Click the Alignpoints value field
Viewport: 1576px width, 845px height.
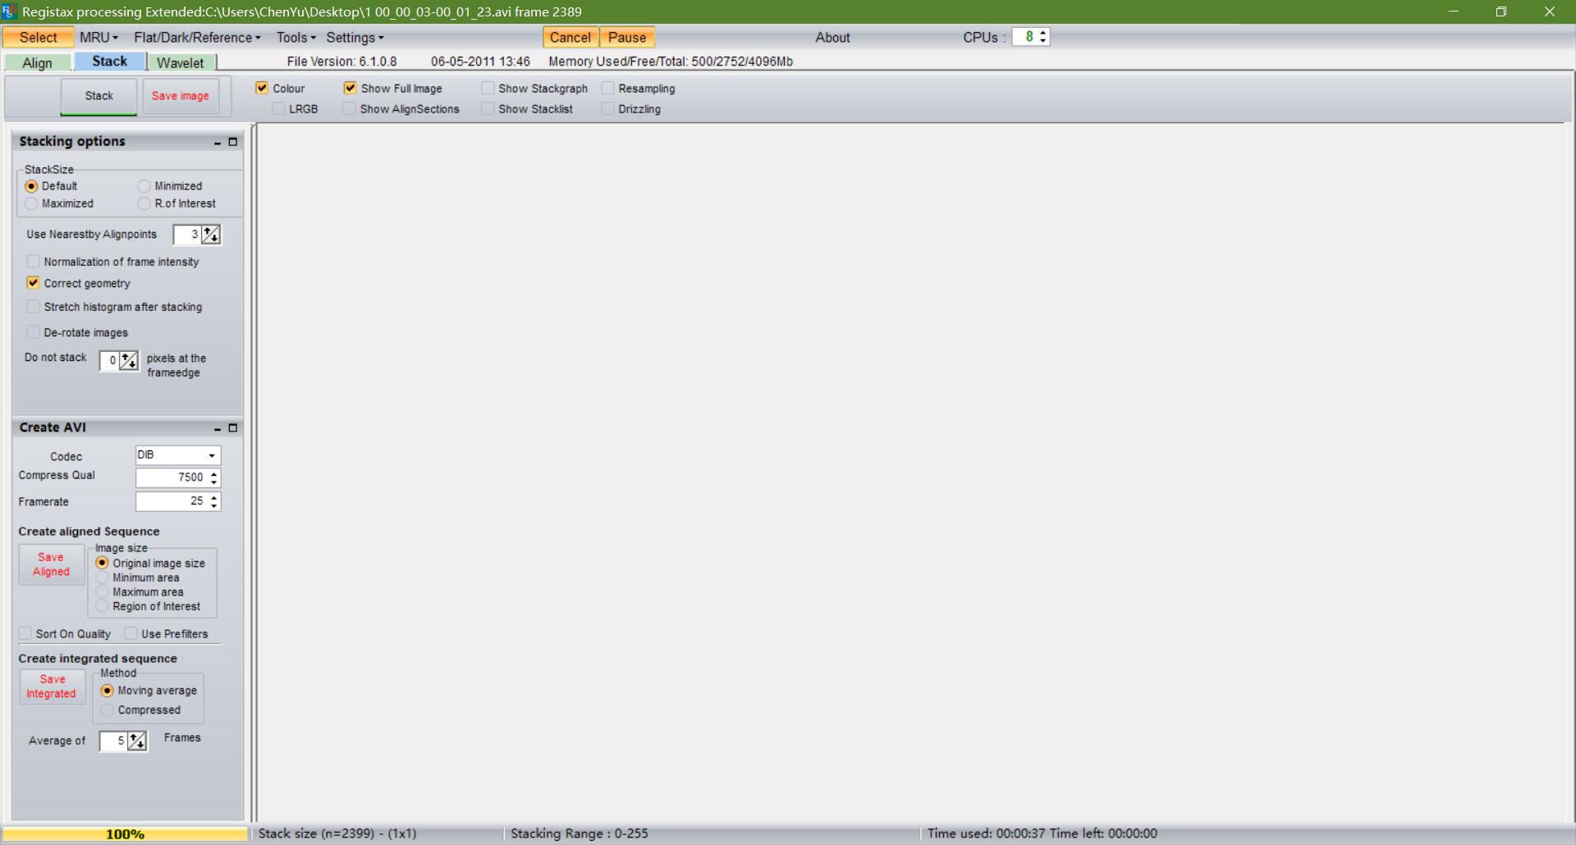pos(186,235)
